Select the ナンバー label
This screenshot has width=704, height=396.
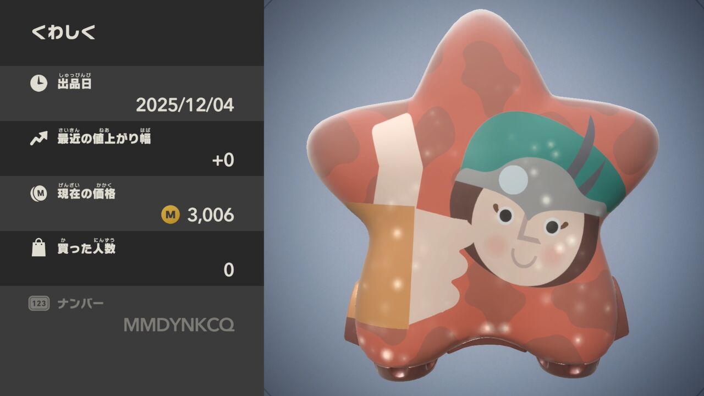point(80,304)
